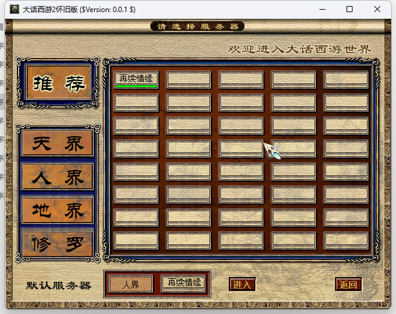The height and width of the screenshot is (314, 396).
Task: Select the 再续情缘 server in the grid
Action: [x=136, y=80]
